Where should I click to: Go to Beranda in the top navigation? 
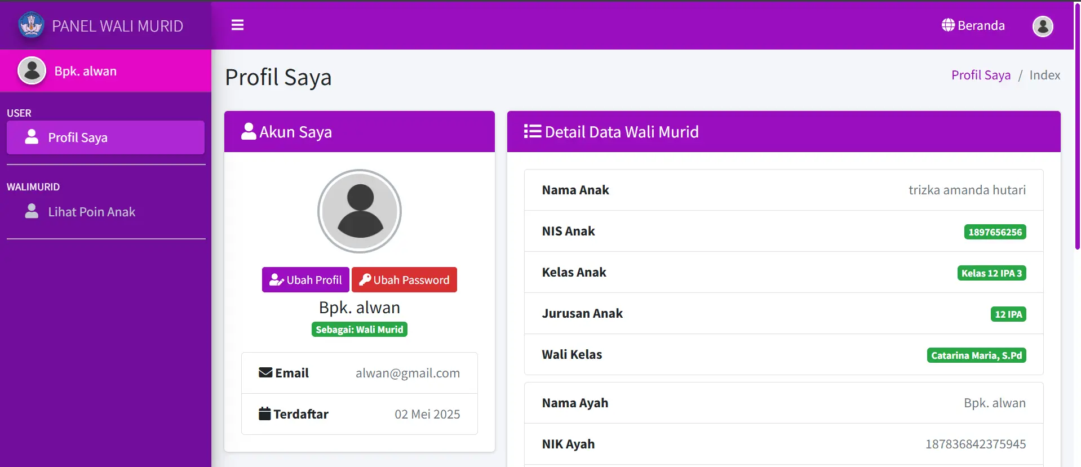pyautogui.click(x=973, y=25)
